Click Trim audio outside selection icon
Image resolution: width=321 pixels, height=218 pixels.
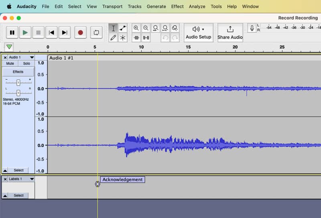(x=136, y=38)
